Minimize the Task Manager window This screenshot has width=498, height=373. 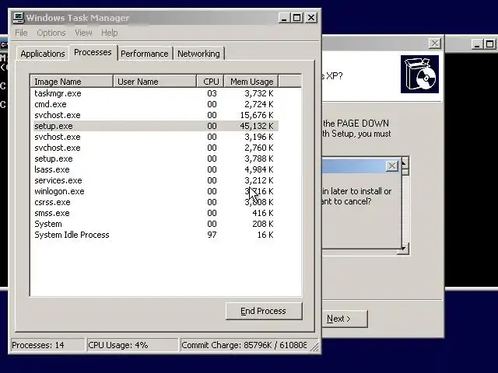284,18
